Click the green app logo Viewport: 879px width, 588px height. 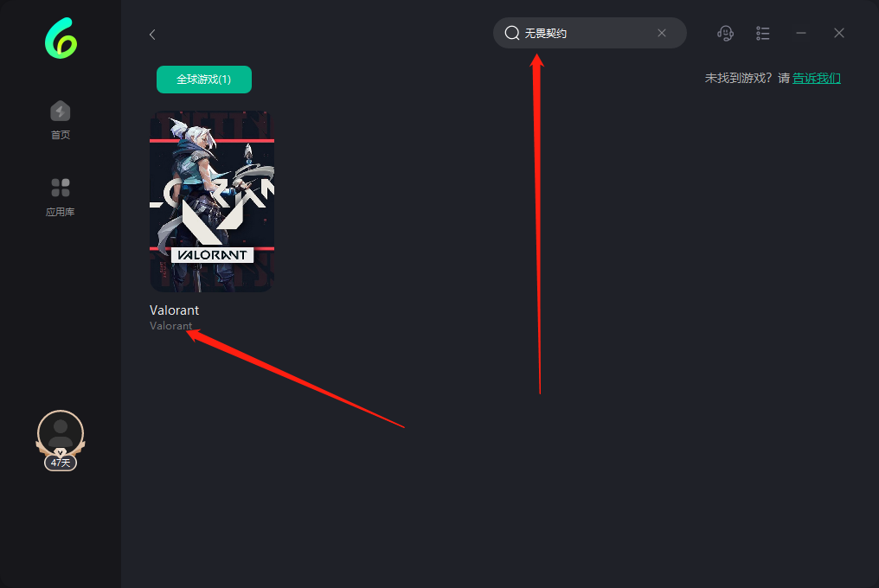(x=61, y=38)
